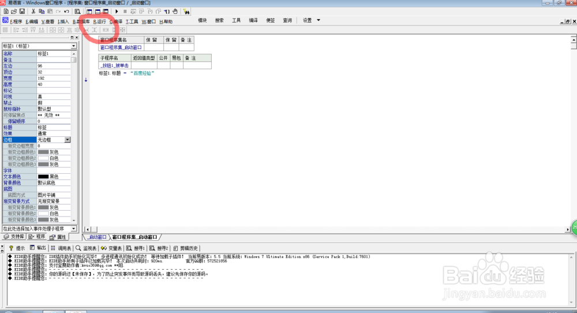
Task: Click the 模块 button in the helper toolbar
Action: [203, 21]
